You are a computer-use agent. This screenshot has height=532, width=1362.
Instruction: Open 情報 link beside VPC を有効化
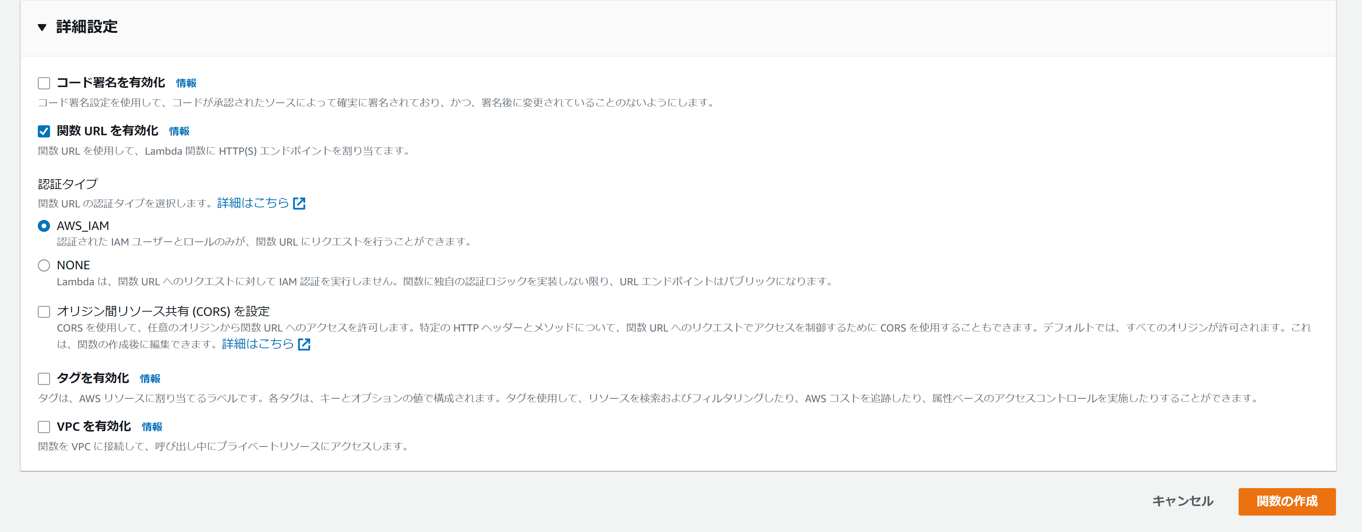pyautogui.click(x=152, y=427)
